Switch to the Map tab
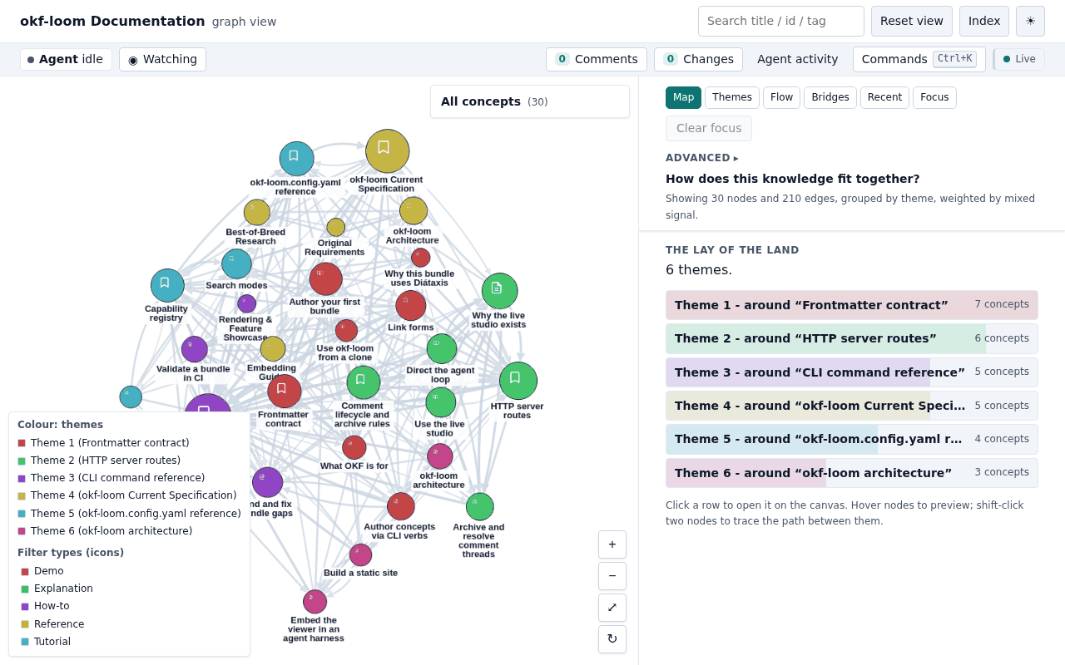Screen dimensions: 1065x665 click(x=683, y=97)
